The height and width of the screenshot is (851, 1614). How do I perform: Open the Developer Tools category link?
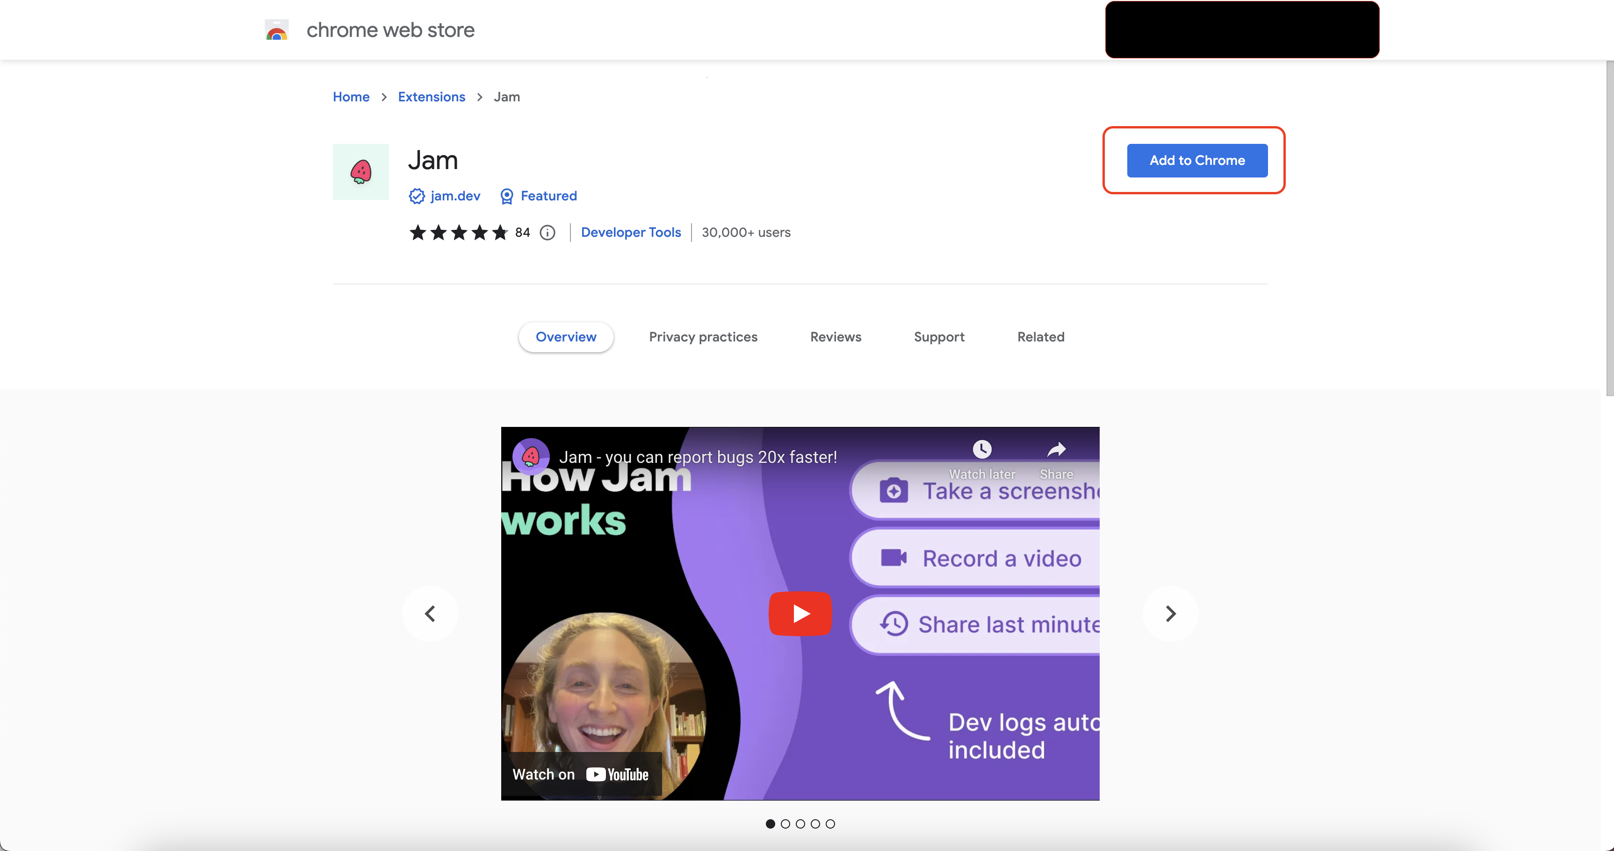point(630,232)
